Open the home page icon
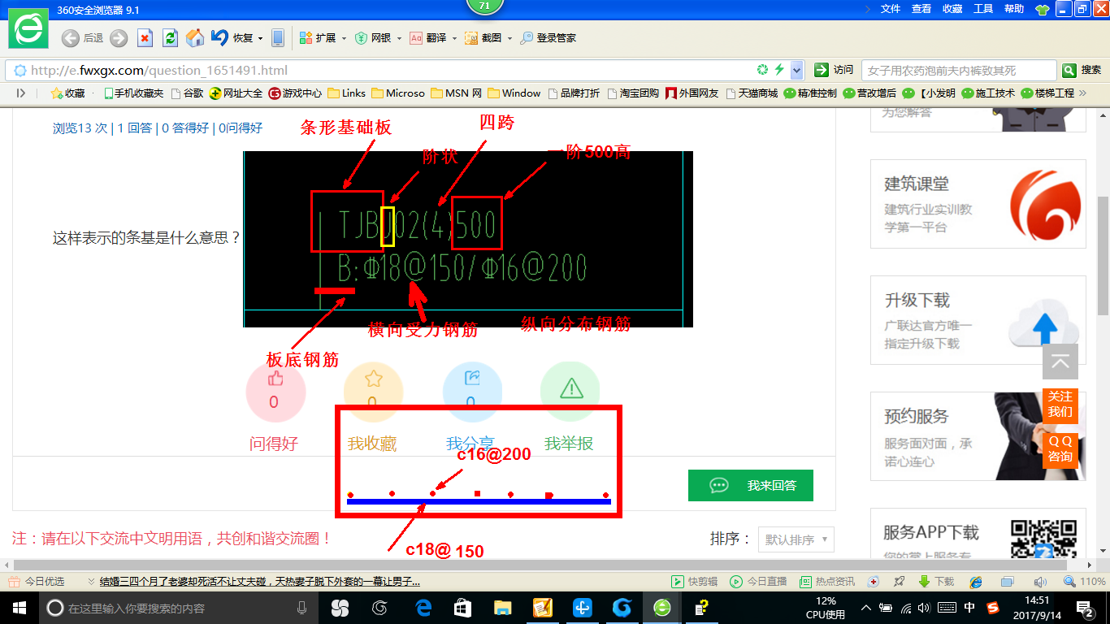This screenshot has width=1110, height=624. pyautogui.click(x=195, y=37)
